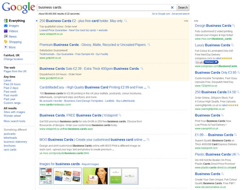Viewport: 242px width, 190px height.
Task: Click Change location link
Action: pyautogui.click(x=14, y=59)
